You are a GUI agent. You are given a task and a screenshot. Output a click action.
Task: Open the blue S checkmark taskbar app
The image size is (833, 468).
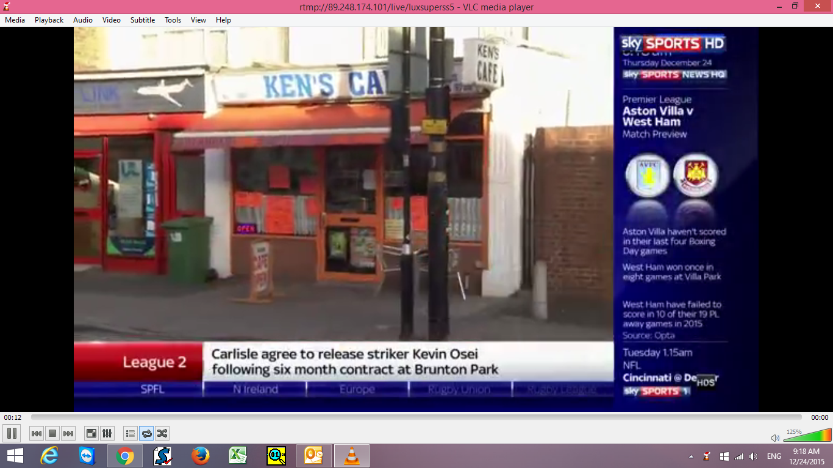click(x=163, y=456)
